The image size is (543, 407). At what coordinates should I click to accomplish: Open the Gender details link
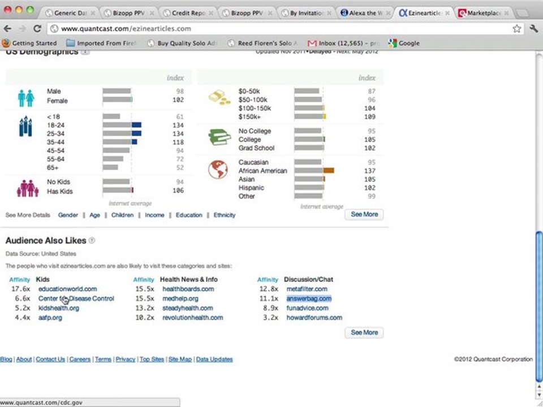click(68, 215)
